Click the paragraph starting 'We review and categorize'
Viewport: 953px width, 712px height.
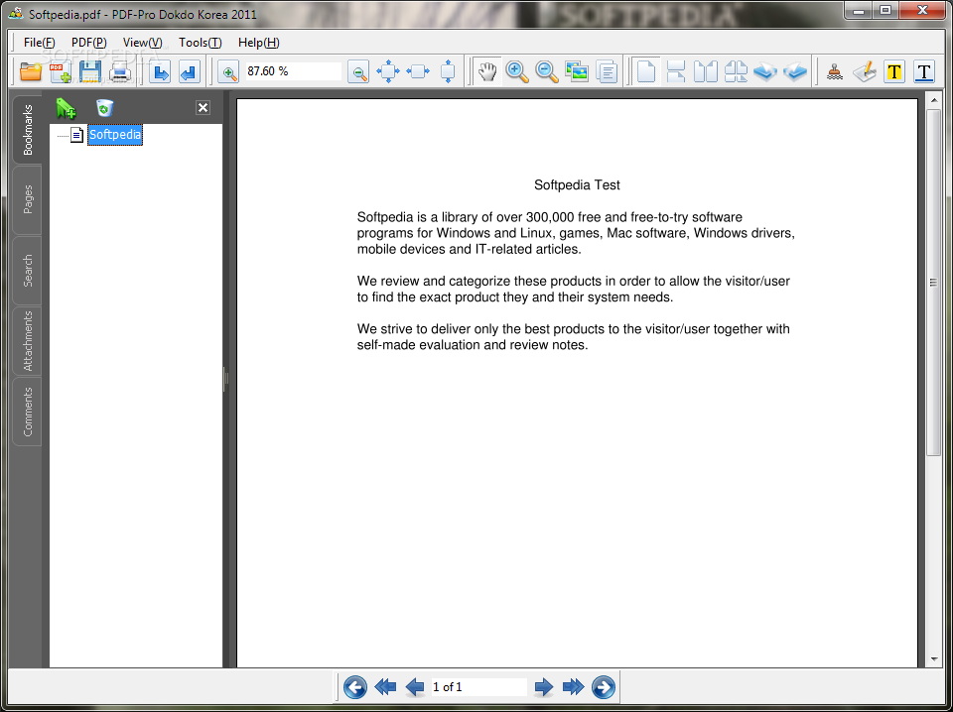click(x=574, y=290)
